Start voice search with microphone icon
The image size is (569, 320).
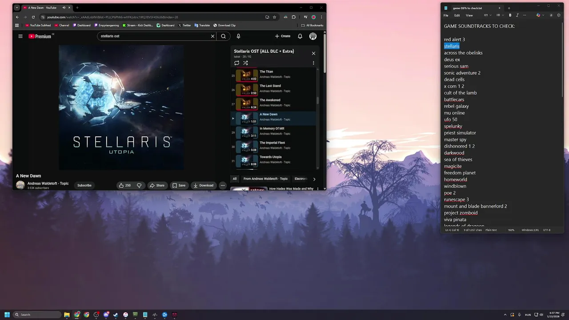[238, 36]
